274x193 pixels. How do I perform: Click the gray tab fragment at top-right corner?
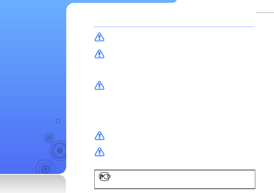click(264, 12)
